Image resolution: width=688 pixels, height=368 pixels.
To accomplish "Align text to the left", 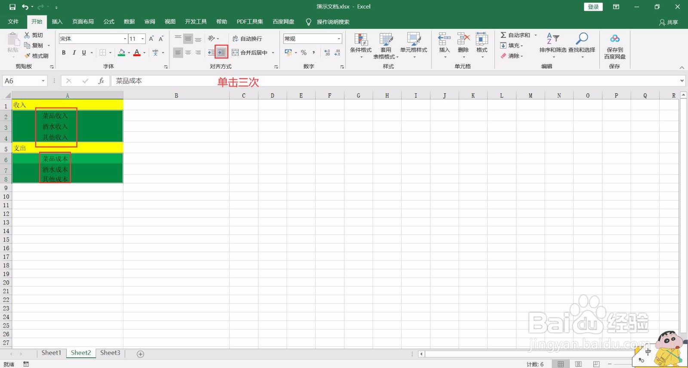I will (178, 52).
